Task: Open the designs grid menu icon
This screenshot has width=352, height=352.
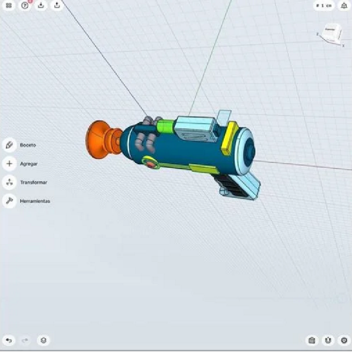Action: [9, 6]
